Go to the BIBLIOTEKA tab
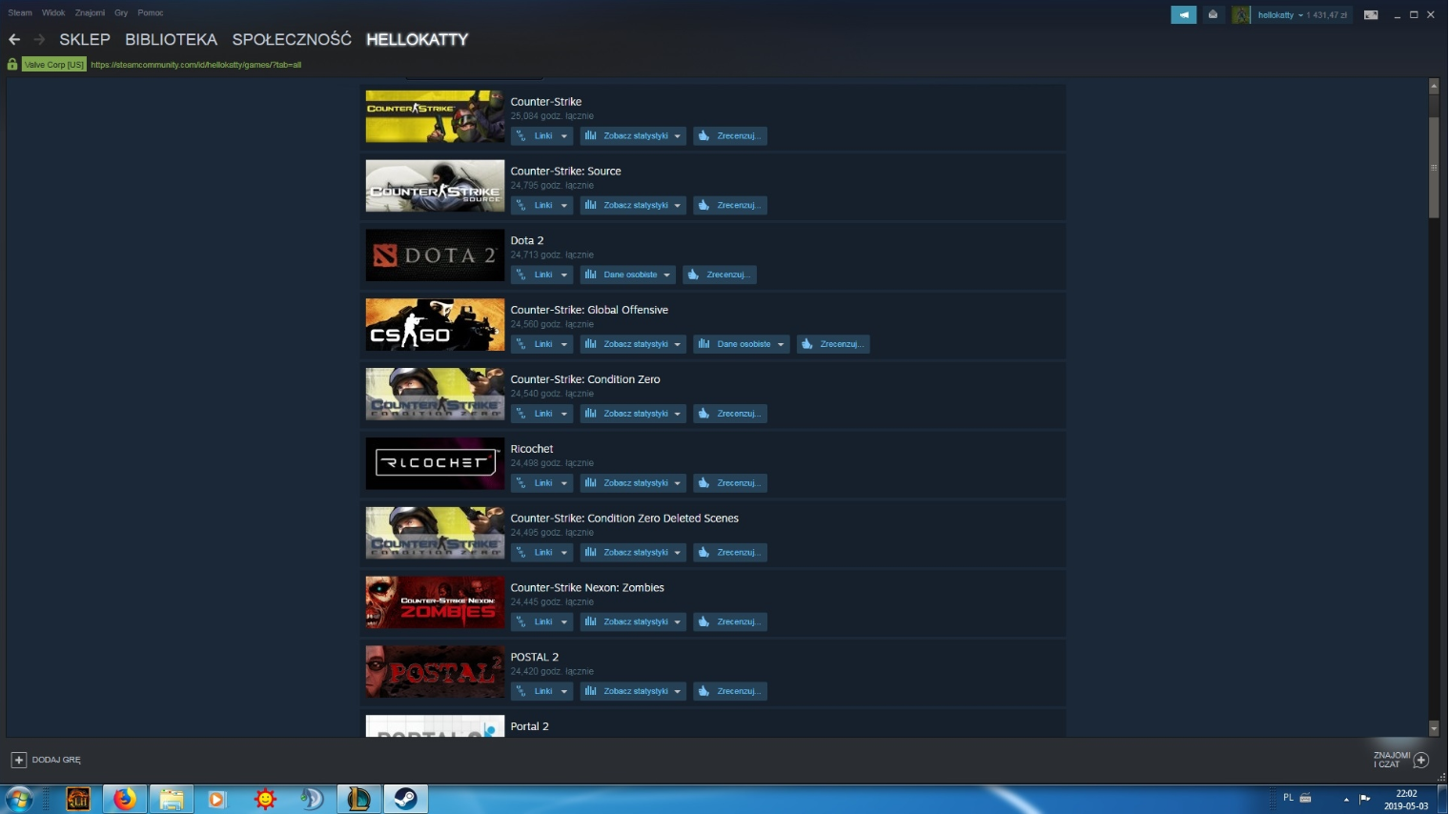 click(171, 39)
